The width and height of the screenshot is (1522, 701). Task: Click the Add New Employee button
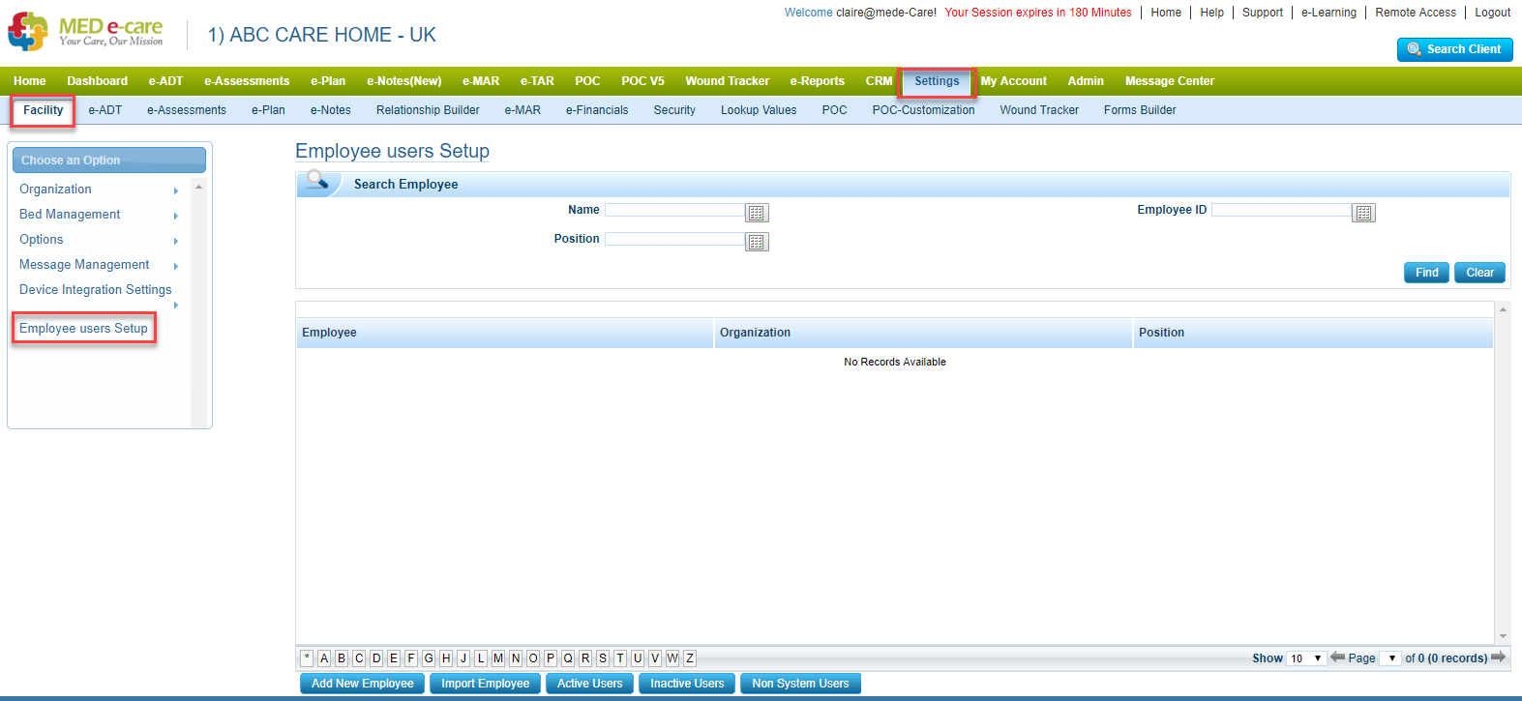click(362, 684)
